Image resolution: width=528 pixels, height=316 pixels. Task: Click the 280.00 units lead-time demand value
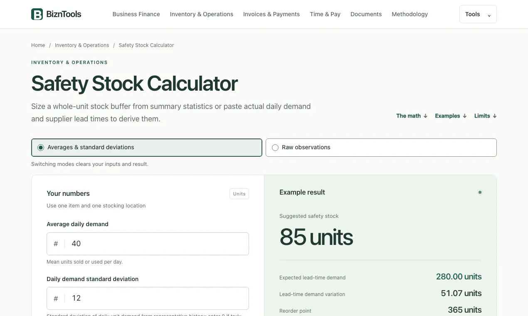[459, 276]
